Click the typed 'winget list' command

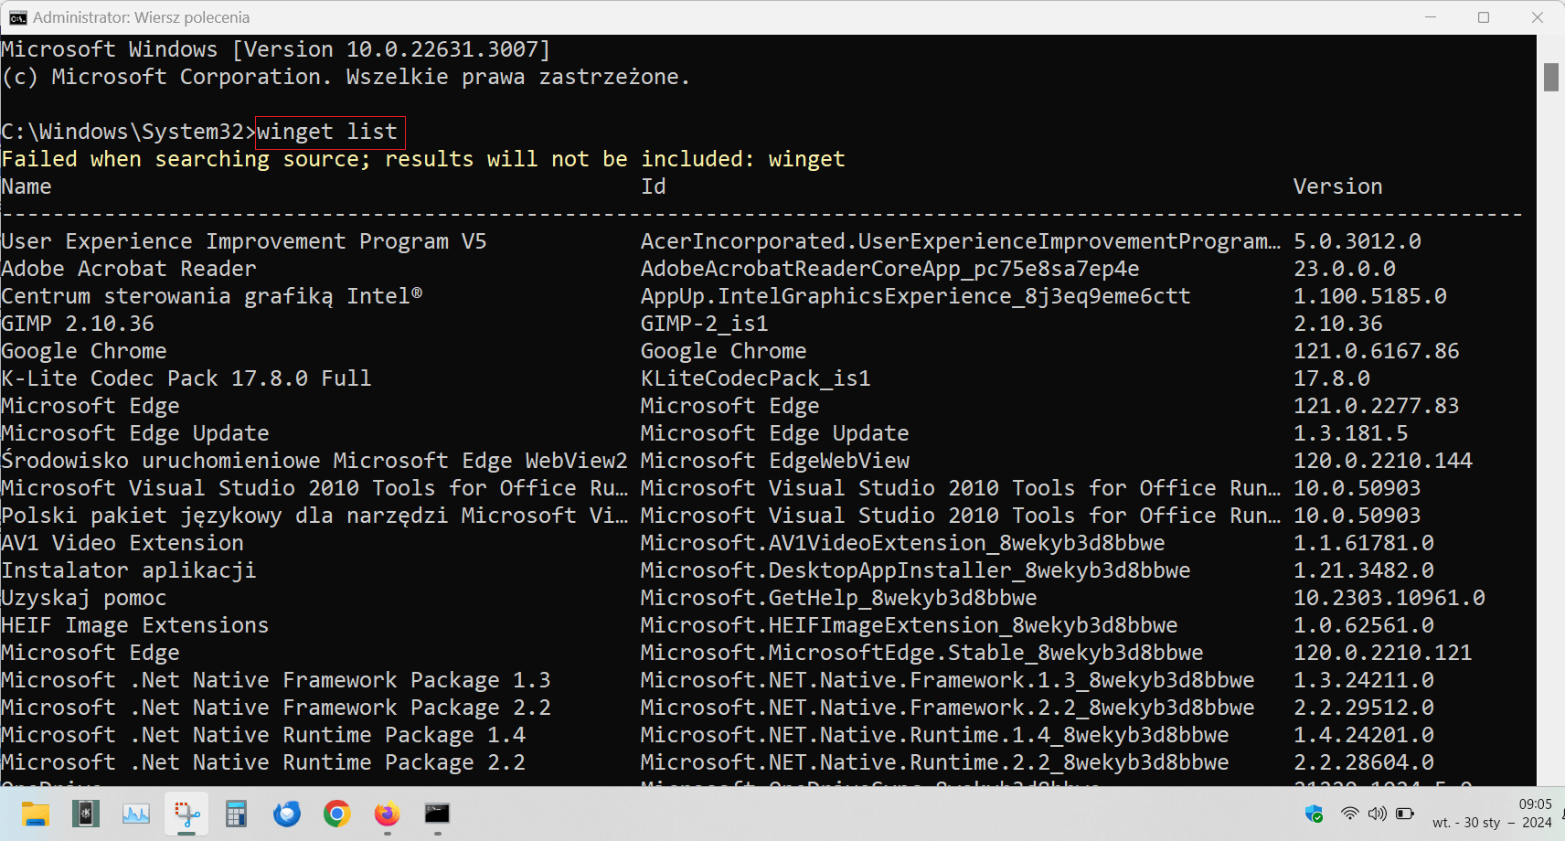[x=327, y=132]
